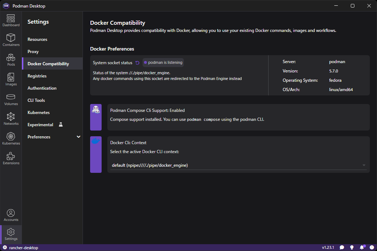The width and height of the screenshot is (377, 251).
Task: Open the Docker CLI context dropdown
Action: pyautogui.click(x=238, y=165)
